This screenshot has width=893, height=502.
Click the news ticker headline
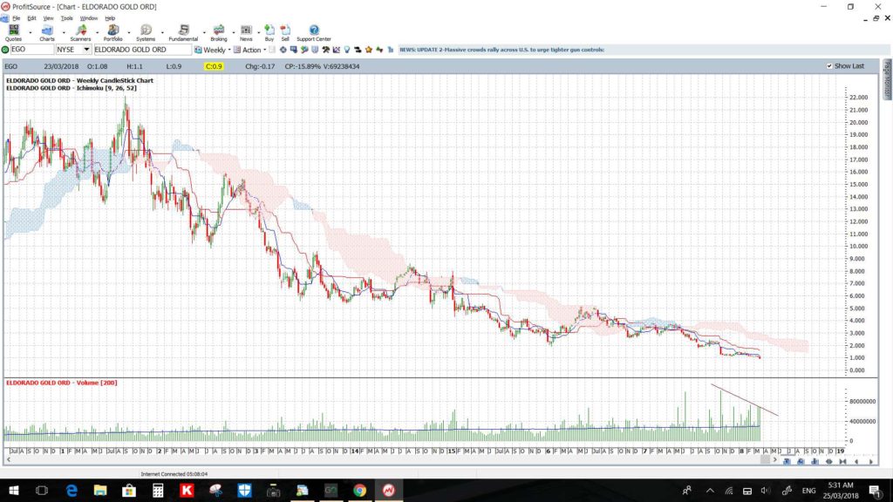click(x=501, y=50)
